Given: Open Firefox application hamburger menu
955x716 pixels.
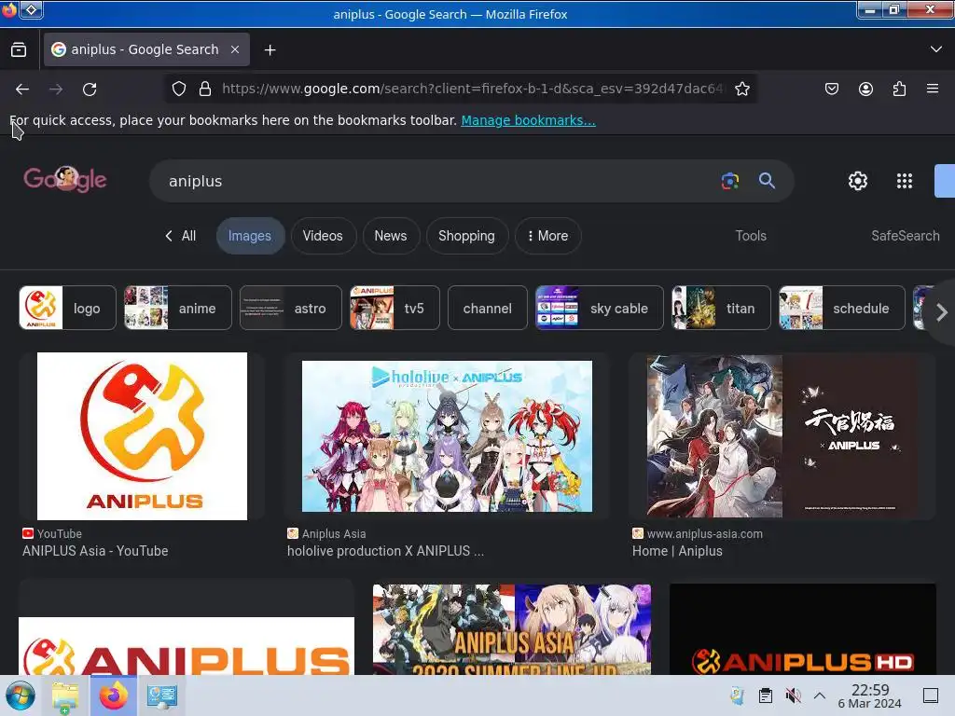Looking at the screenshot, I should pos(933,89).
